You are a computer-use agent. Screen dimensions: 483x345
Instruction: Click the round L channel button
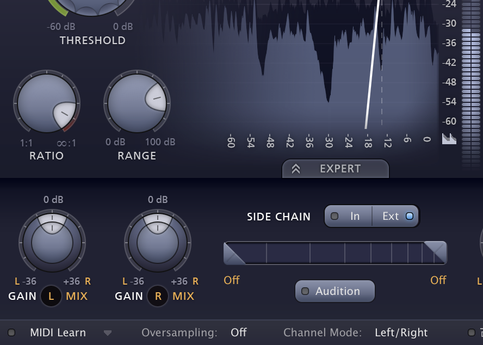(x=51, y=297)
